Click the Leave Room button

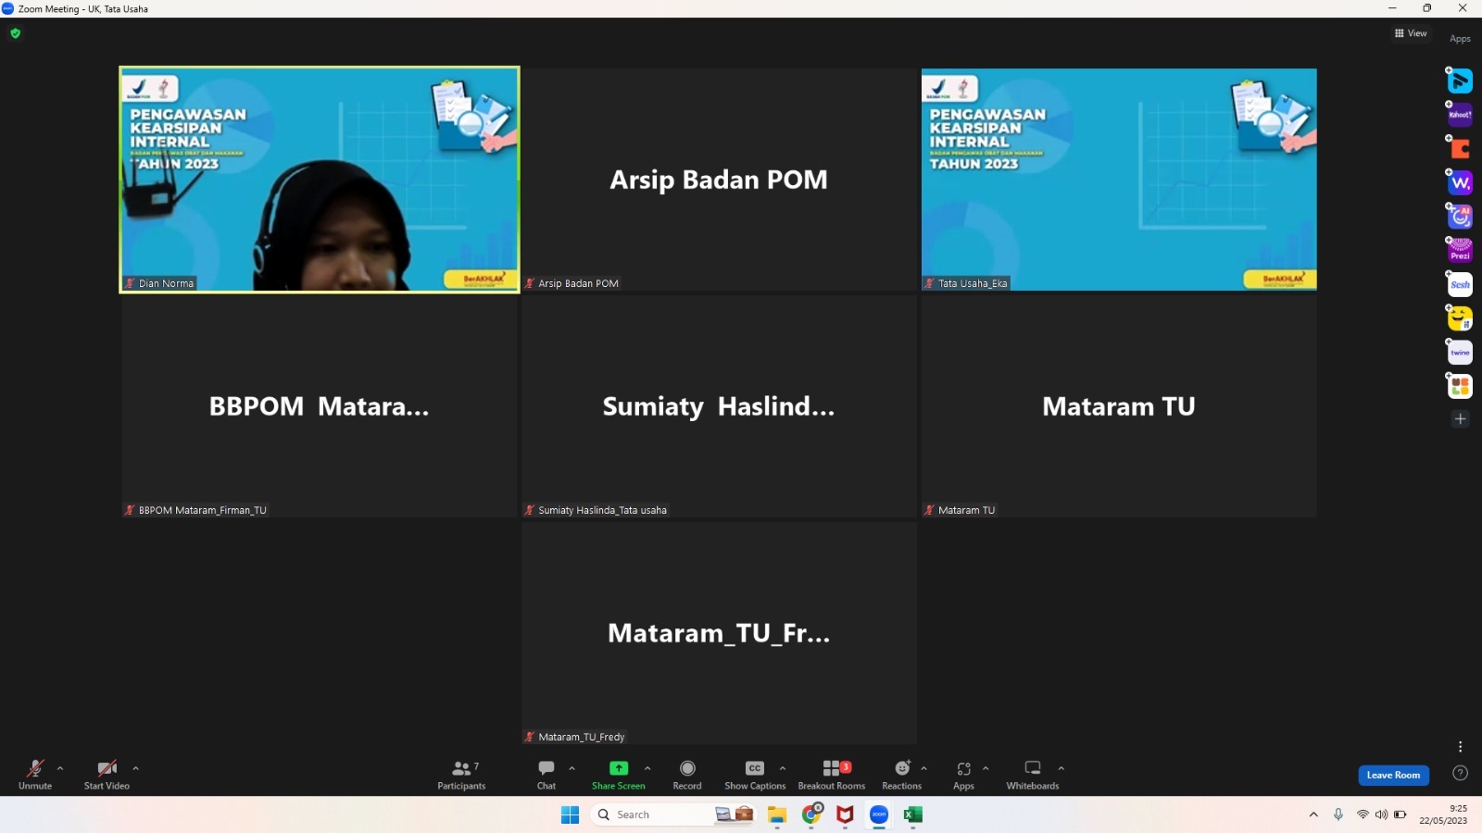pos(1393,775)
